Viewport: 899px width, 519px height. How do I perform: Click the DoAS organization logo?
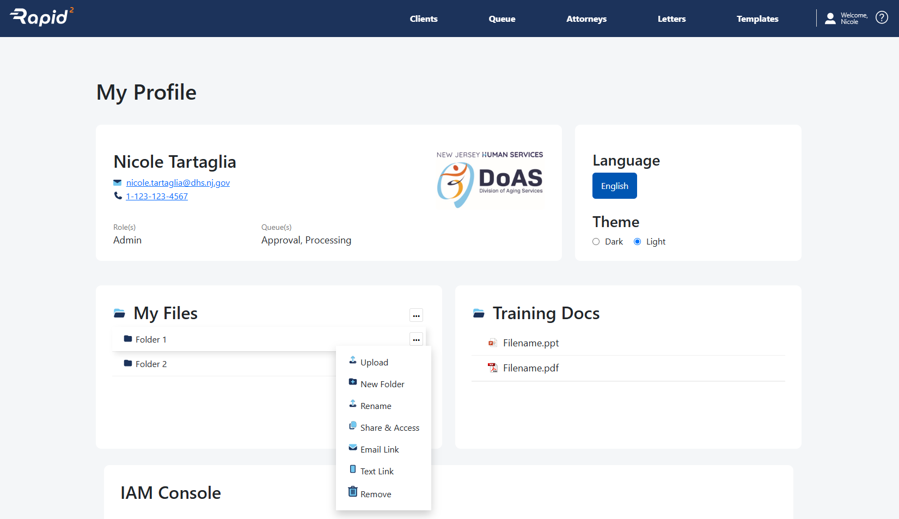(490, 180)
